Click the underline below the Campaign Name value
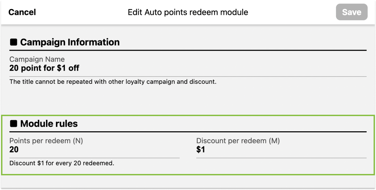The width and height of the screenshot is (376, 190). pos(188,77)
